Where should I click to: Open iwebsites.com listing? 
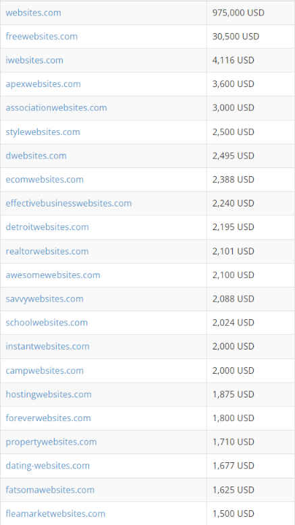(34, 60)
